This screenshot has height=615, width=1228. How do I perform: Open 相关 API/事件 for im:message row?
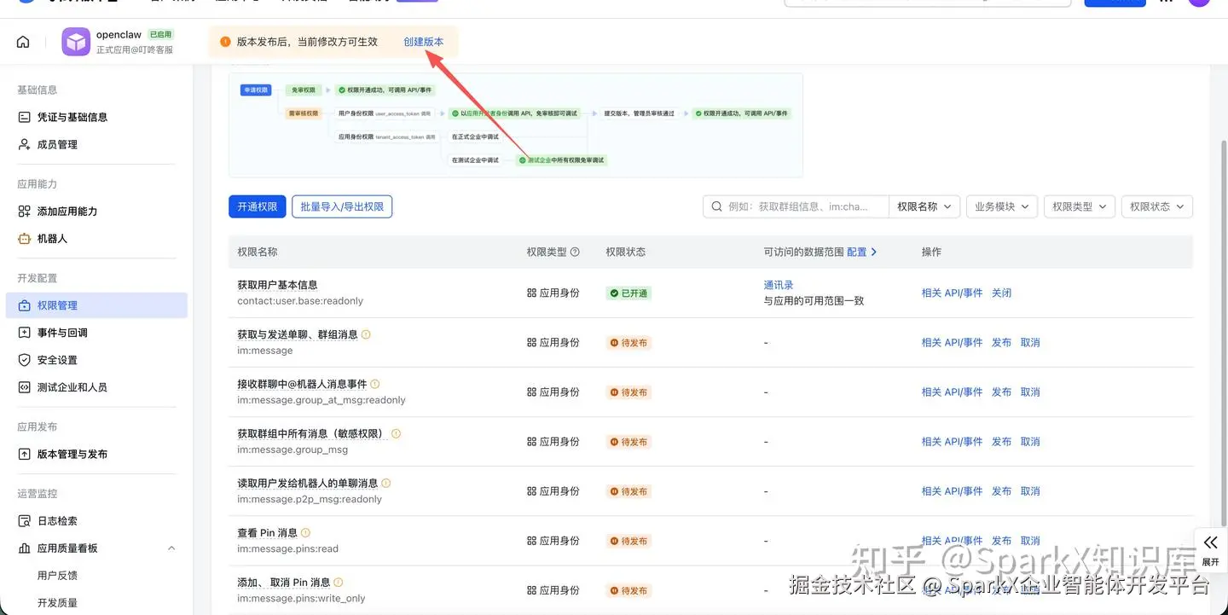pos(952,343)
